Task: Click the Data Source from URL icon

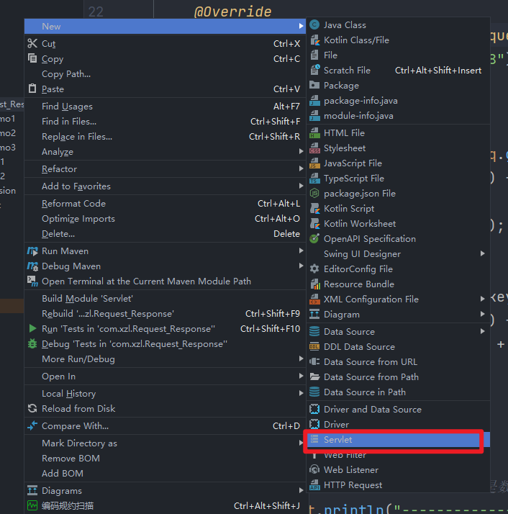Action: [x=314, y=362]
